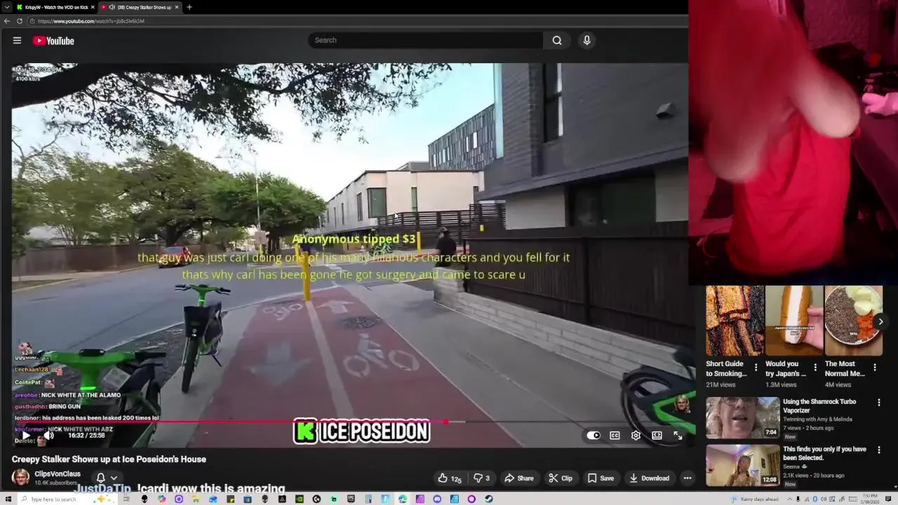Open the notification bell dropdown for ClipsVonClaus
This screenshot has height=505, width=898.
click(x=107, y=478)
